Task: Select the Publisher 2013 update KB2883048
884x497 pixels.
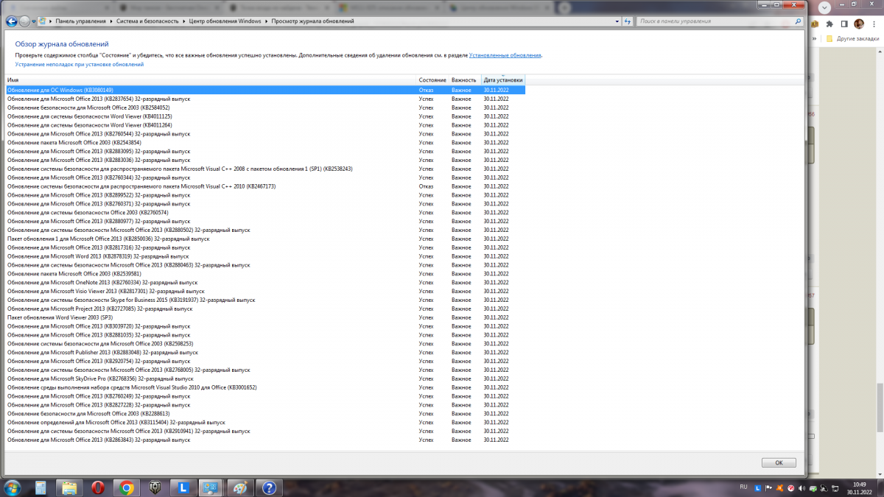Action: tap(265, 353)
